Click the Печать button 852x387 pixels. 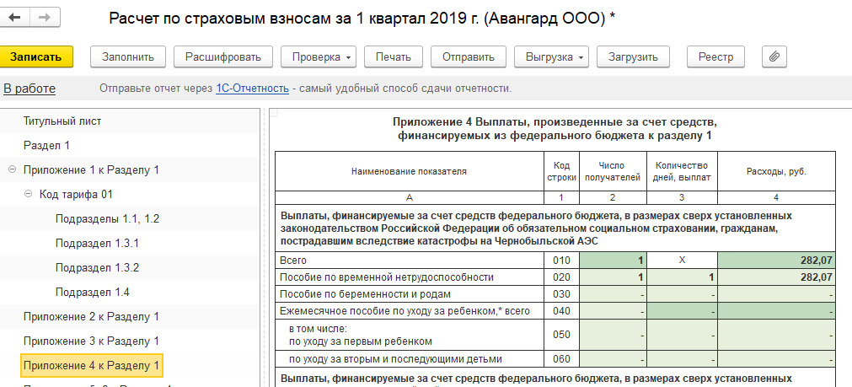(x=394, y=57)
